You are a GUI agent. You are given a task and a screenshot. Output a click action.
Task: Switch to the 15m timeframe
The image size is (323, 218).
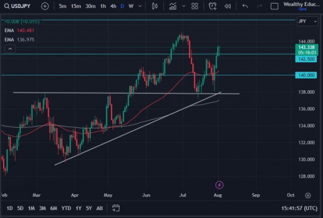[x=76, y=6]
